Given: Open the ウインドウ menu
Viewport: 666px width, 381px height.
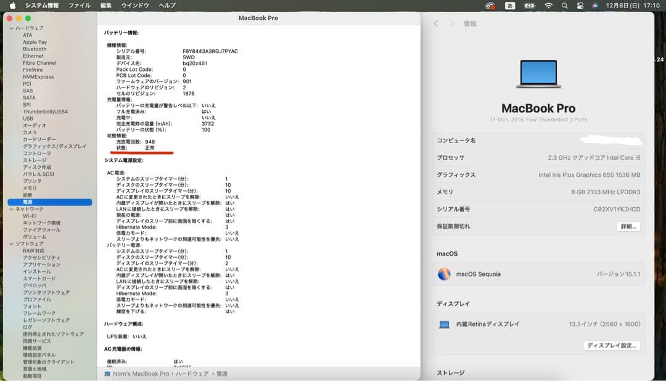Looking at the screenshot, I should point(137,6).
